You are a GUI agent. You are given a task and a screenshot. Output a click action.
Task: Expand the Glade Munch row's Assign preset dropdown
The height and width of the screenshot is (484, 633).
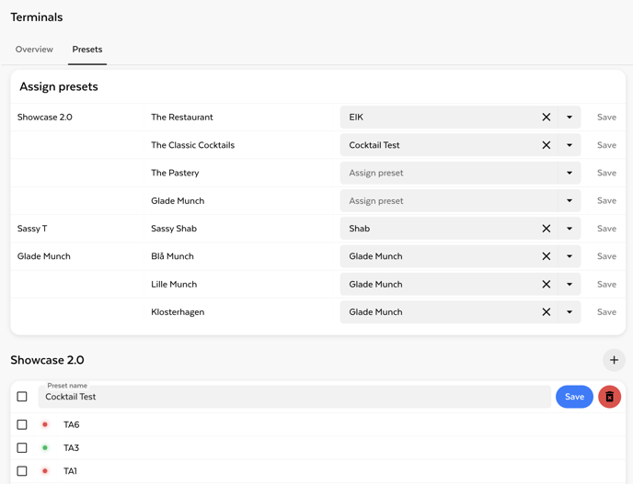tap(569, 201)
